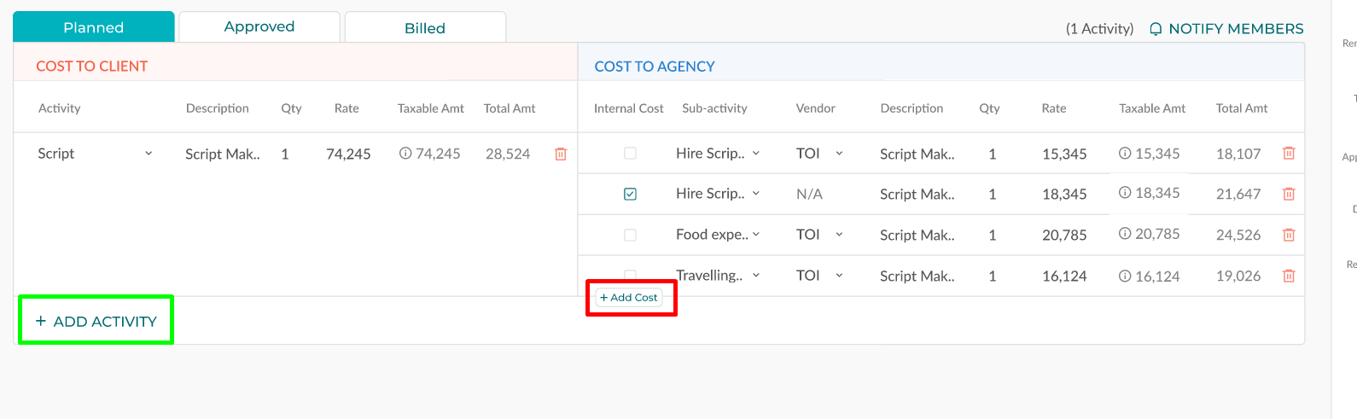
Task: Open the TOI vendor dropdown in the Travelling row
Action: (x=839, y=276)
